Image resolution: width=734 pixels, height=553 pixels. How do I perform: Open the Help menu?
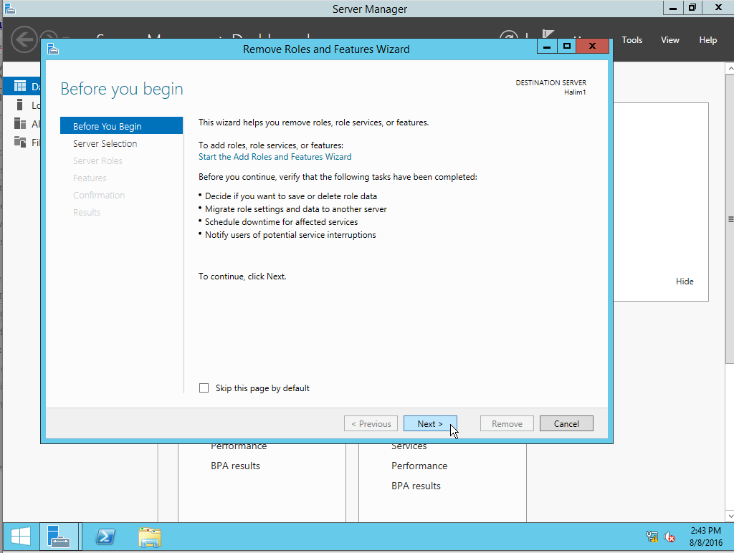(x=707, y=40)
